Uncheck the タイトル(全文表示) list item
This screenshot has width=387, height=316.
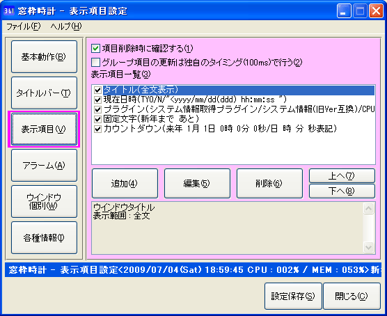(97, 90)
